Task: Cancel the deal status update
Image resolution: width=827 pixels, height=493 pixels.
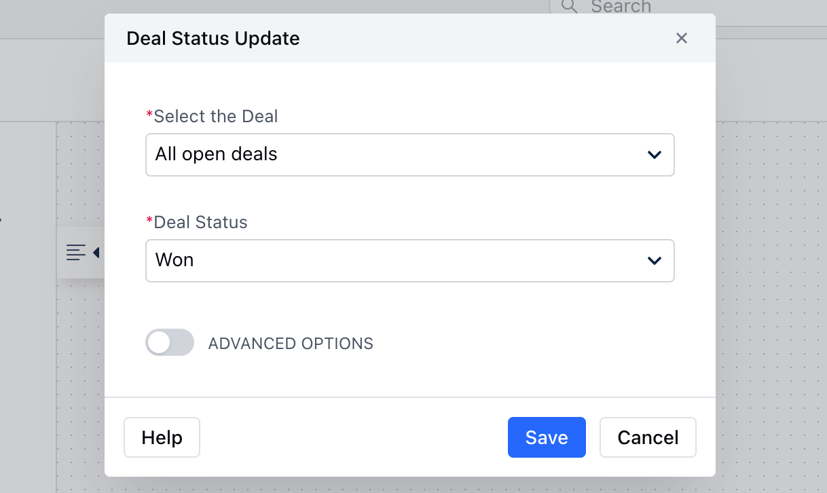Action: 648,437
